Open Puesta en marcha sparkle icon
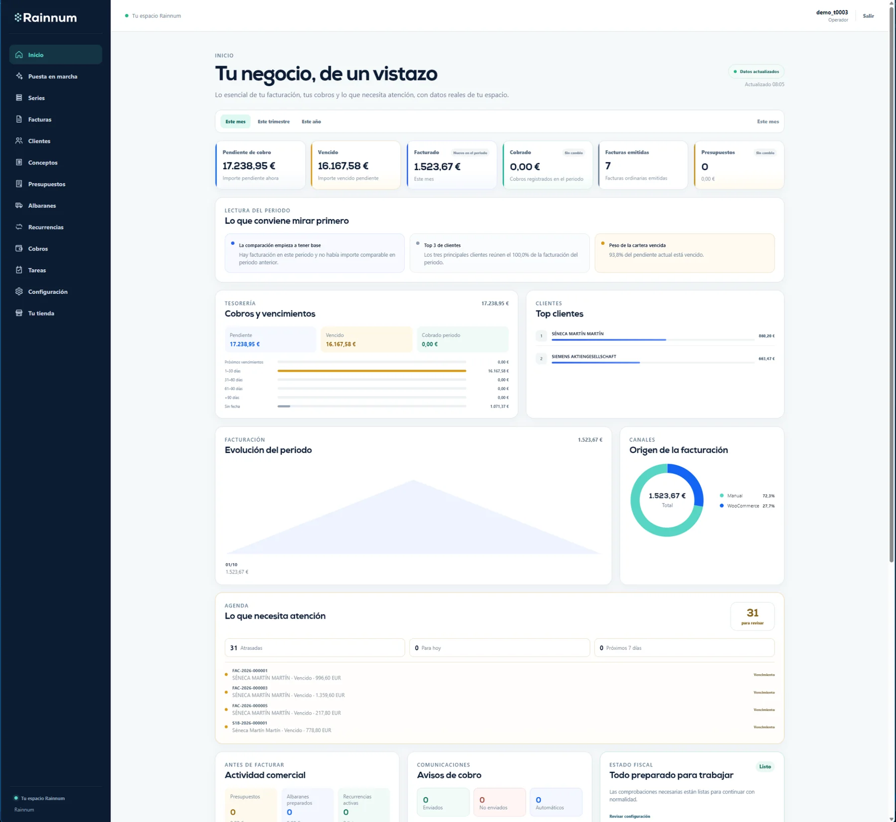This screenshot has height=822, width=896. [x=19, y=76]
